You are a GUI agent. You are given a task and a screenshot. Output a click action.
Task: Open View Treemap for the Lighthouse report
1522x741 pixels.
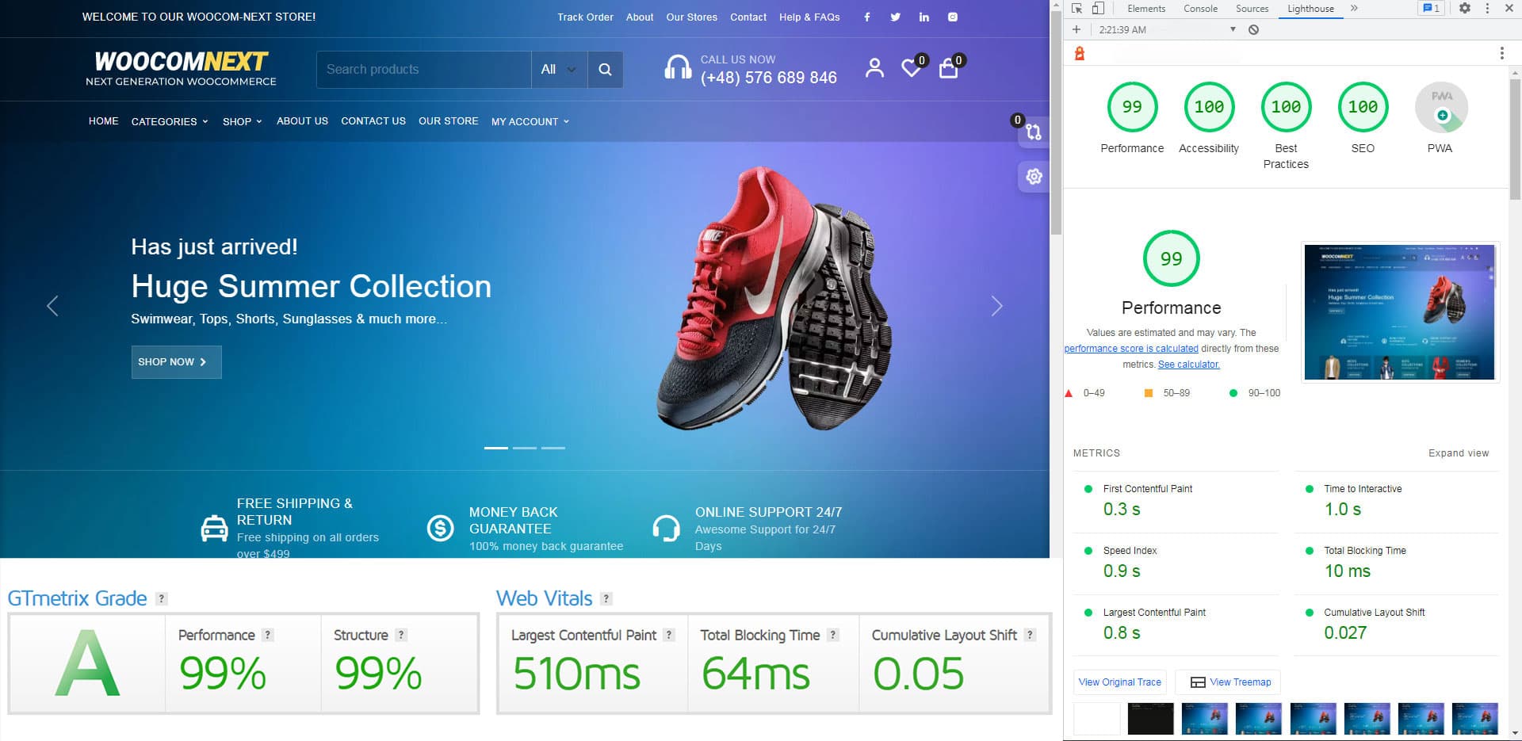1227,682
